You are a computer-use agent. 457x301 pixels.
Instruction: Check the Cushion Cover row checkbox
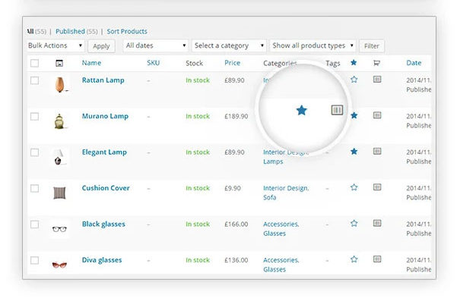click(34, 189)
